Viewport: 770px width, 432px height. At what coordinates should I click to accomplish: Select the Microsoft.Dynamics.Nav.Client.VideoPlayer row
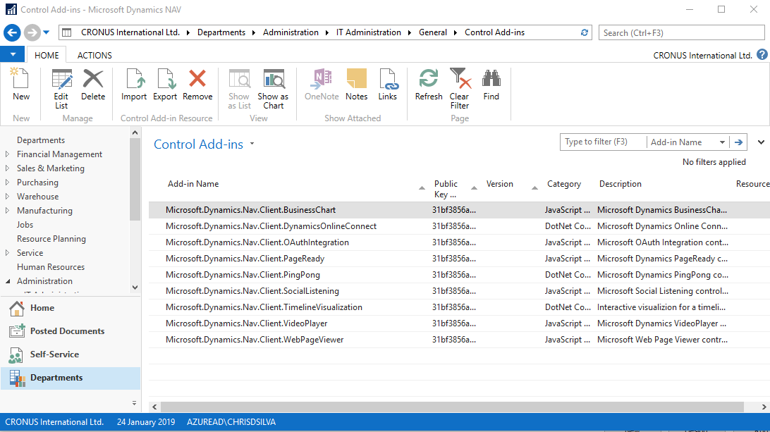click(459, 323)
